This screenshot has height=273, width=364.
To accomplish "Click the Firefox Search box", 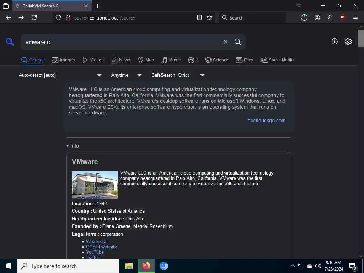I will click(x=252, y=18).
